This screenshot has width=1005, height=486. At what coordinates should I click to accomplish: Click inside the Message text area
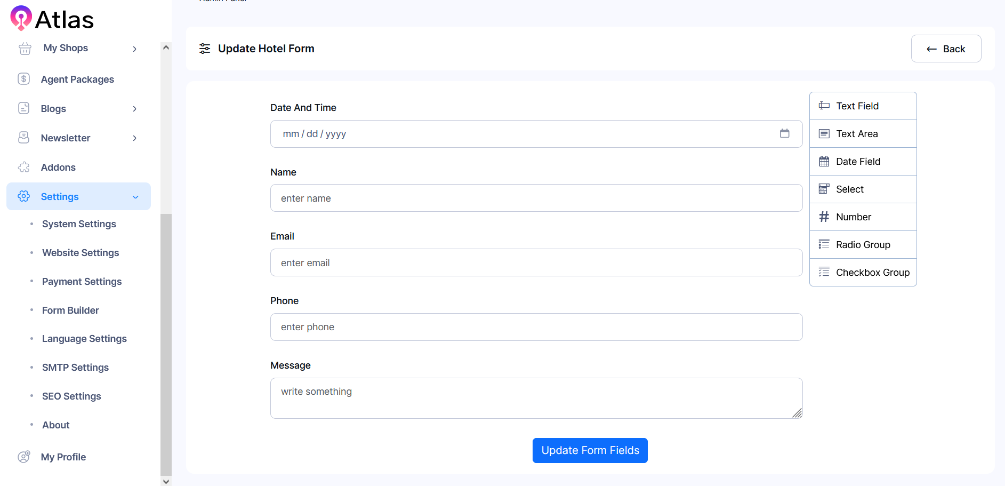point(536,398)
